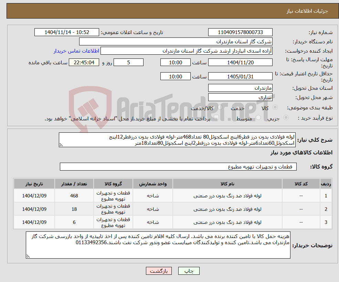339x282 pixels.
Task: Click the announcement date field 1404/11/14 - 10:52
Action: (x=66, y=32)
